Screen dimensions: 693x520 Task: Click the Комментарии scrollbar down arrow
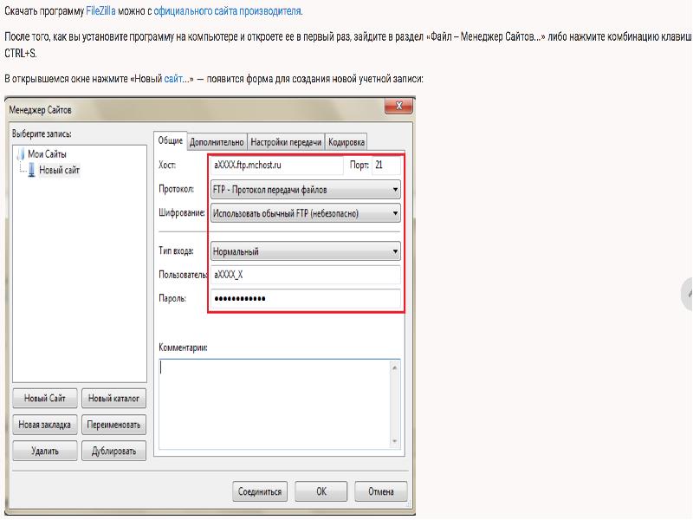[x=395, y=441]
